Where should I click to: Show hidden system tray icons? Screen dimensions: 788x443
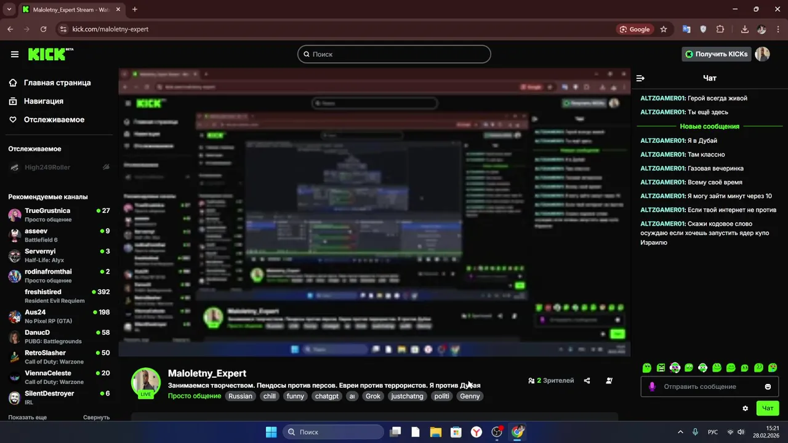(x=680, y=432)
